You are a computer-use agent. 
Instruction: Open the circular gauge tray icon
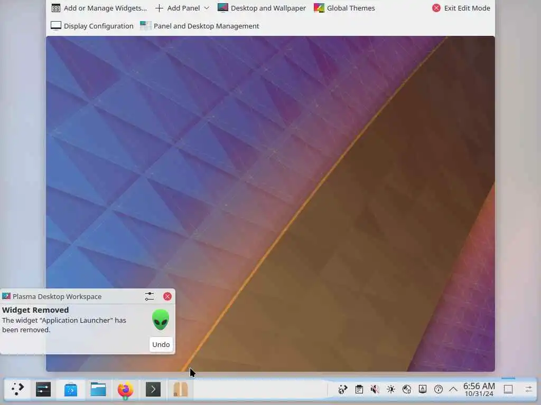click(439, 390)
